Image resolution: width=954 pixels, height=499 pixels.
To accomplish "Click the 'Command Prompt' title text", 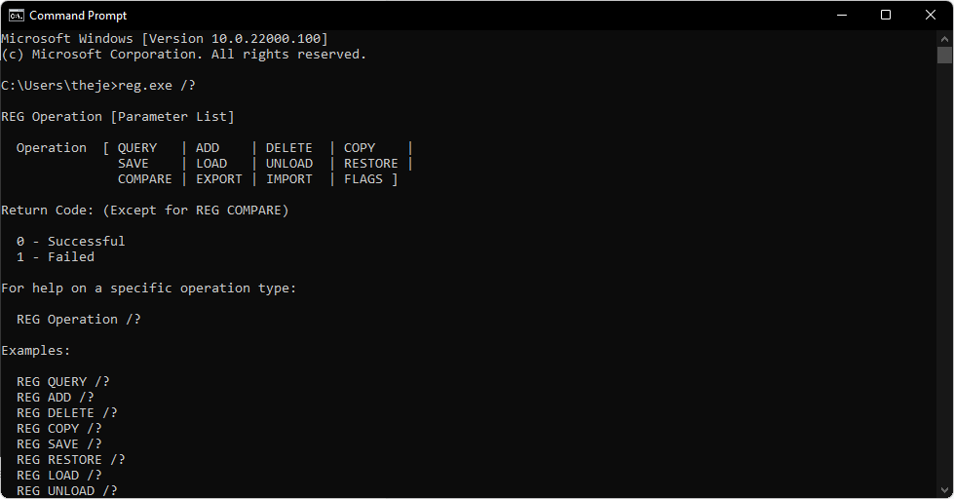I will pos(79,16).
